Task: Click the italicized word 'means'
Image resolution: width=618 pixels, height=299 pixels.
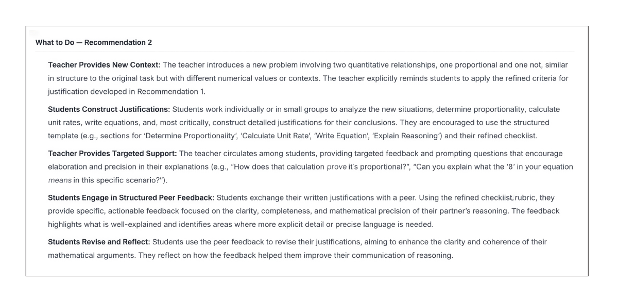Action: click(60, 180)
